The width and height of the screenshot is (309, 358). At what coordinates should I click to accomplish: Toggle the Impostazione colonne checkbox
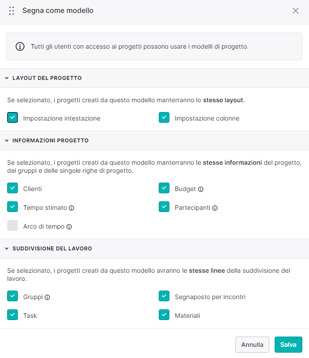click(x=164, y=117)
